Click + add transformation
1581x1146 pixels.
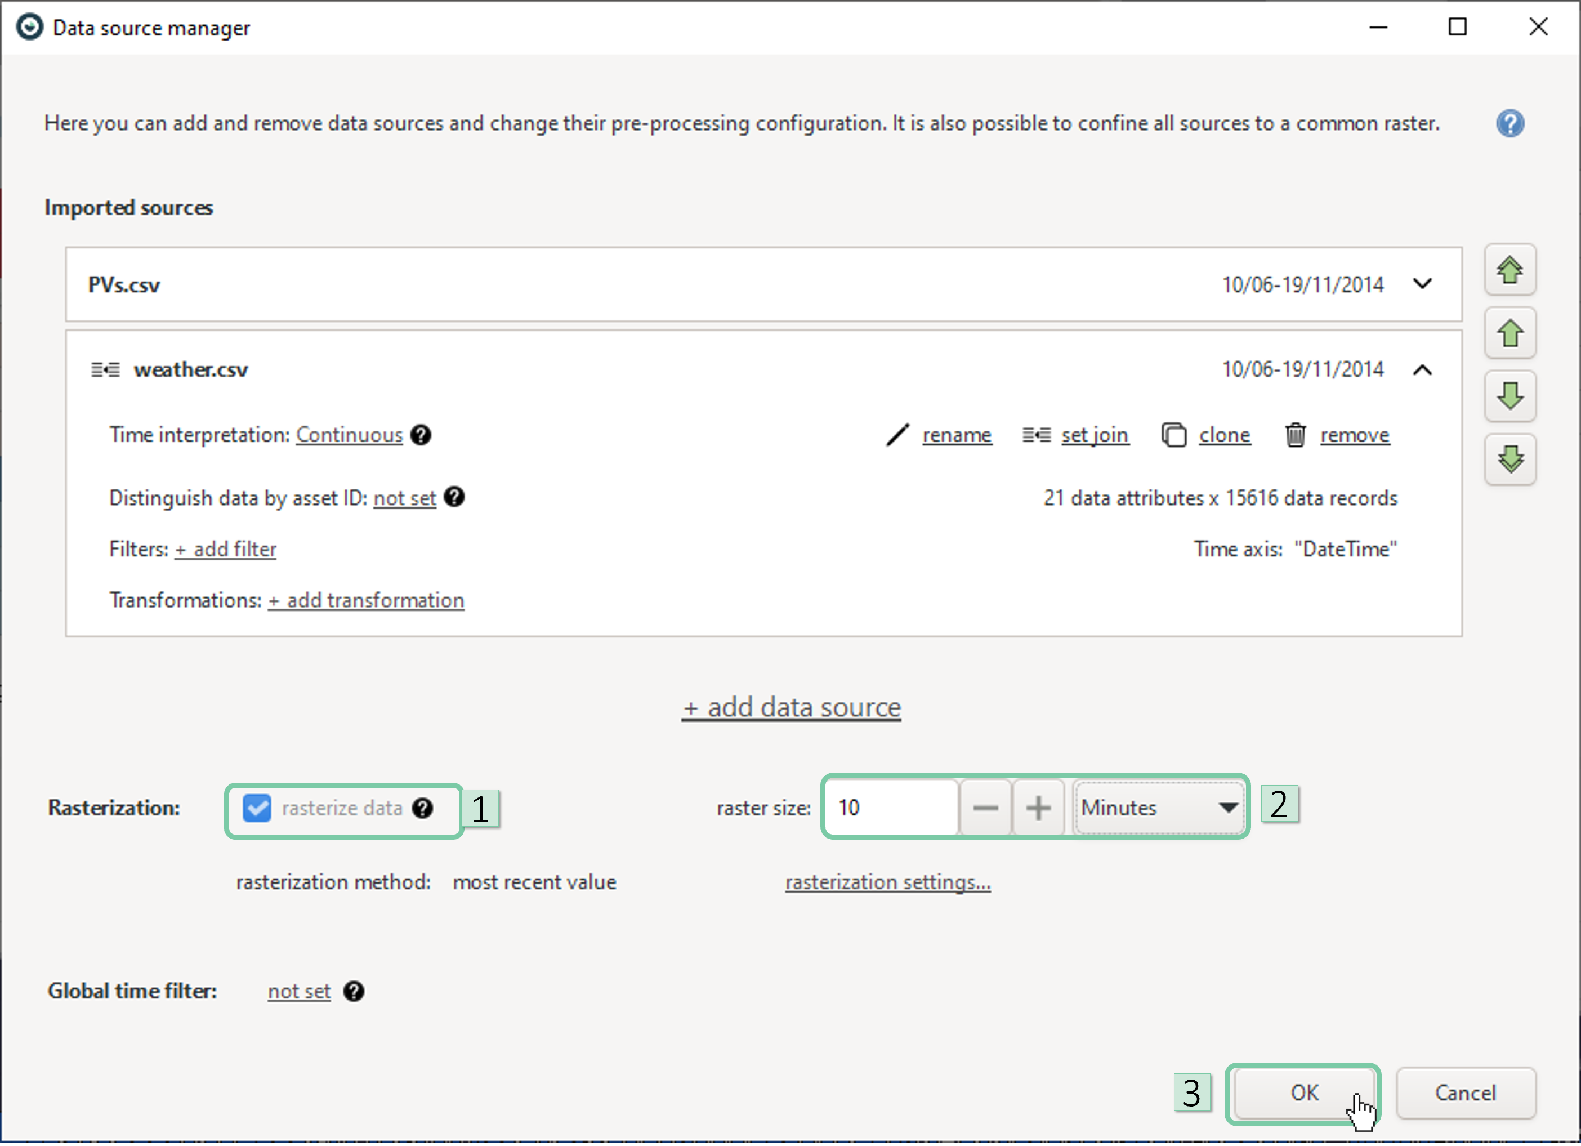366,600
